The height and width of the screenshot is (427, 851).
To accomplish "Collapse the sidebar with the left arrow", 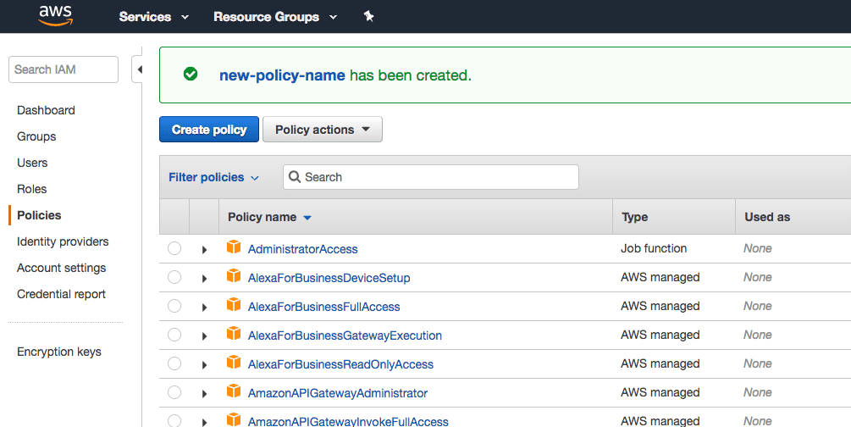I will tap(139, 69).
